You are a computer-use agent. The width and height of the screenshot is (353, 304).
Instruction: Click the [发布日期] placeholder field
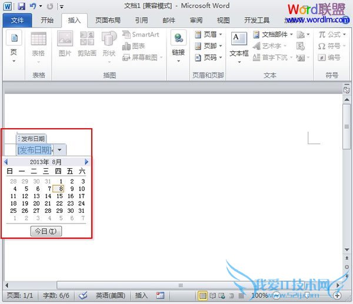pos(35,150)
